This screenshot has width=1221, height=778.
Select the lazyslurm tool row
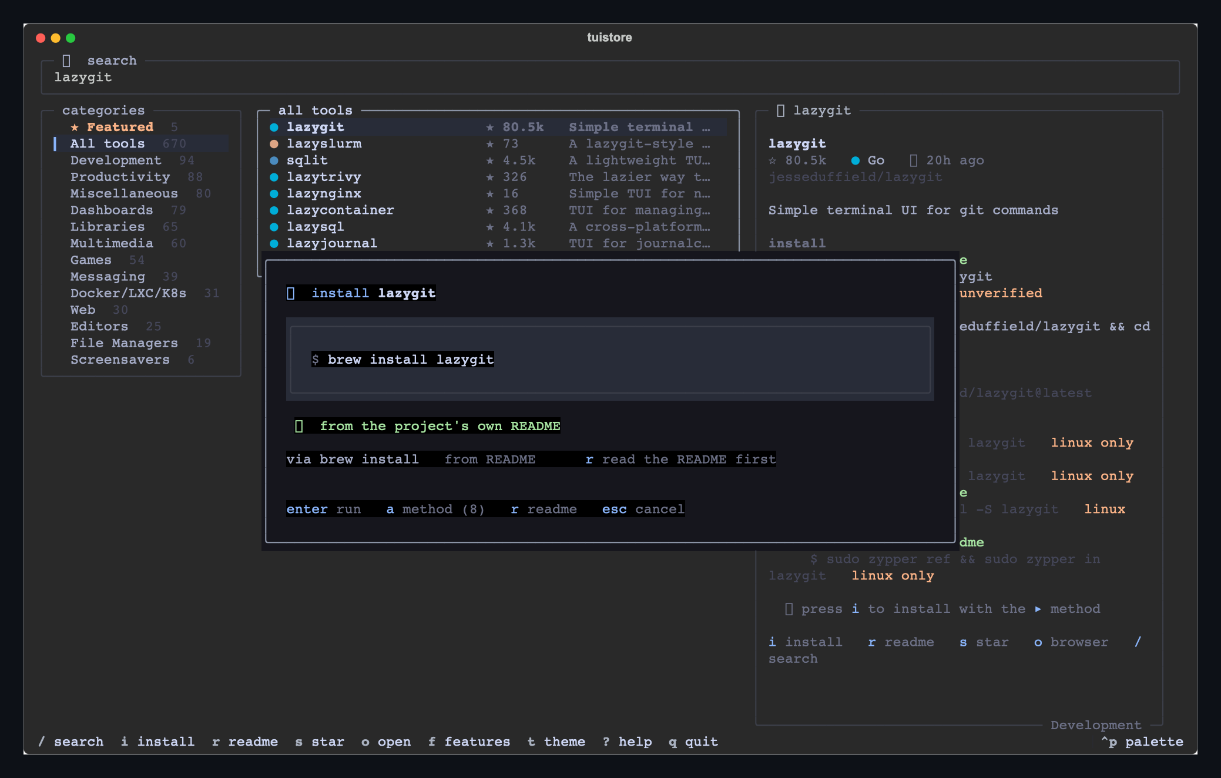point(498,143)
